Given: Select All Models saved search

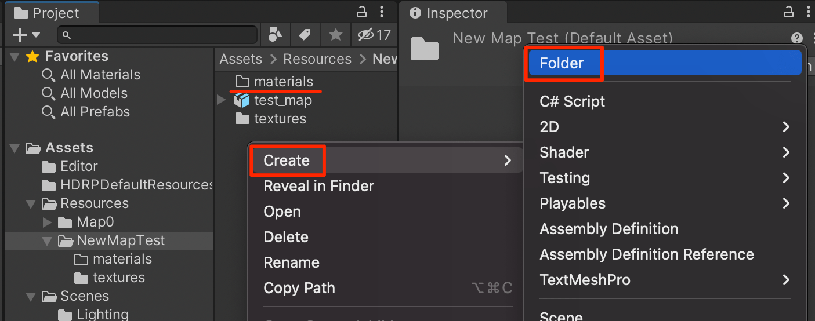Looking at the screenshot, I should [x=94, y=93].
